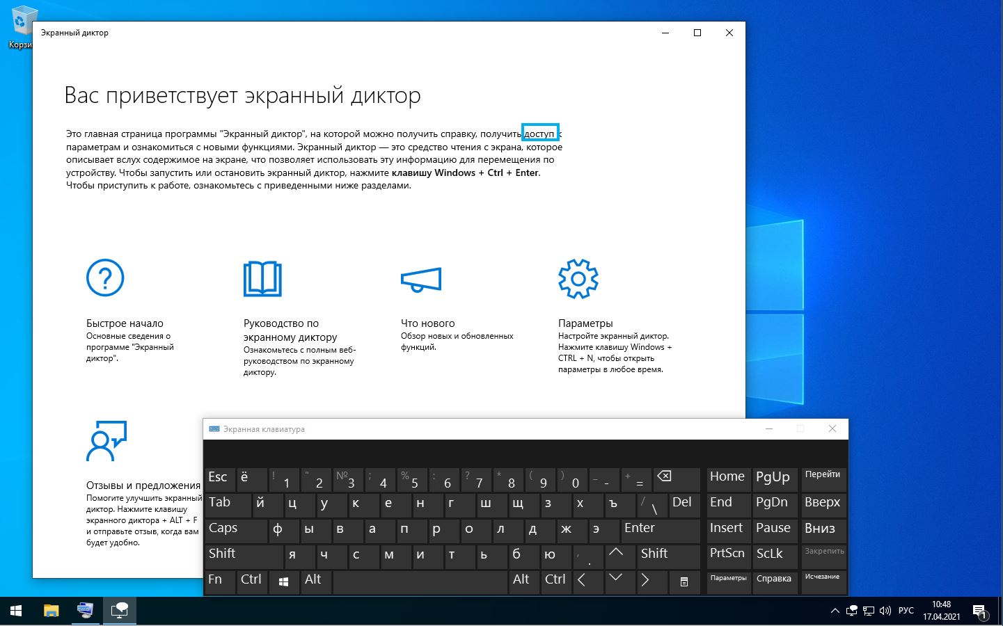Open File Explorer from the taskbar

[x=52, y=611]
